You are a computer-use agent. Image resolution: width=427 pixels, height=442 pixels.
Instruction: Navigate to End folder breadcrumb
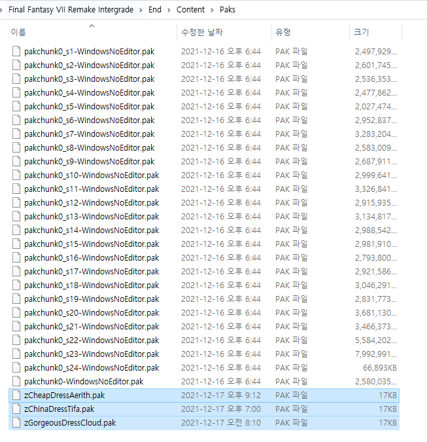coord(155,10)
